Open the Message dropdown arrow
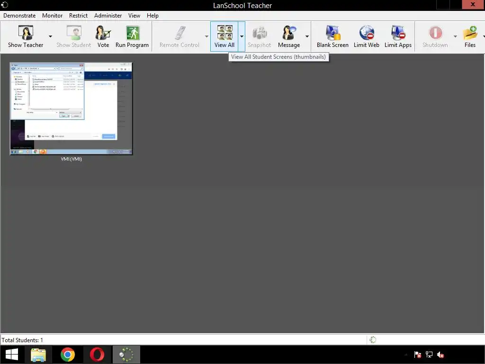 click(x=307, y=36)
